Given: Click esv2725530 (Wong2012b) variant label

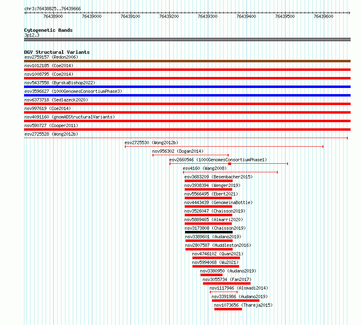Looking at the screenshot, I should click(151, 143).
